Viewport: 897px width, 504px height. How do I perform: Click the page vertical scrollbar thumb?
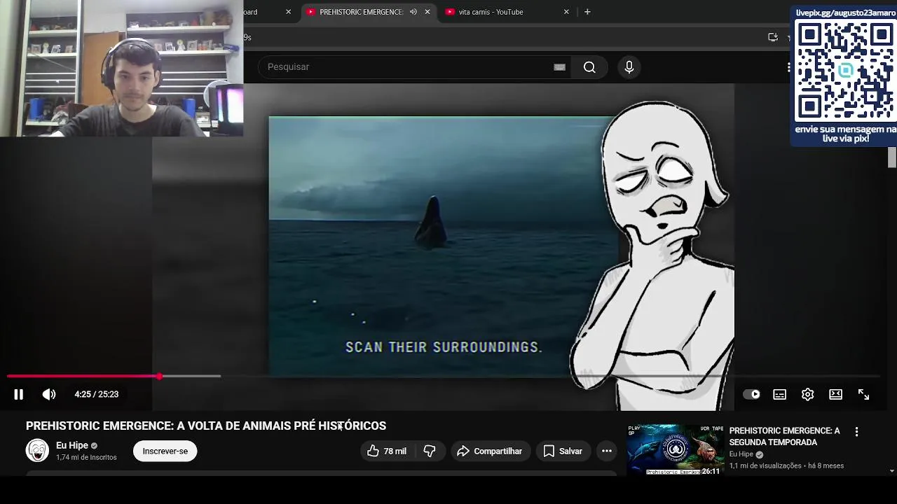pos(892,157)
